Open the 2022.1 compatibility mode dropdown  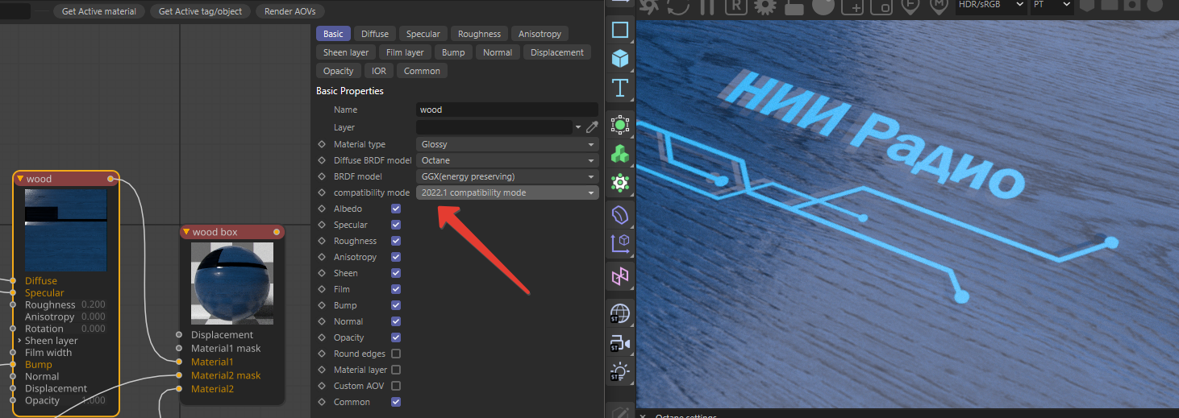(x=507, y=192)
